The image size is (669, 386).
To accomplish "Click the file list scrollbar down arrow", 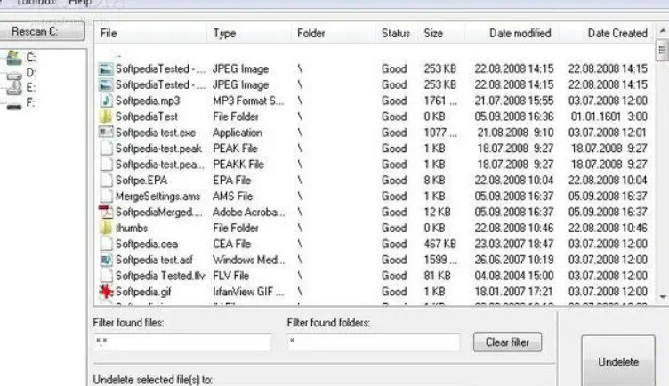I will (x=662, y=296).
